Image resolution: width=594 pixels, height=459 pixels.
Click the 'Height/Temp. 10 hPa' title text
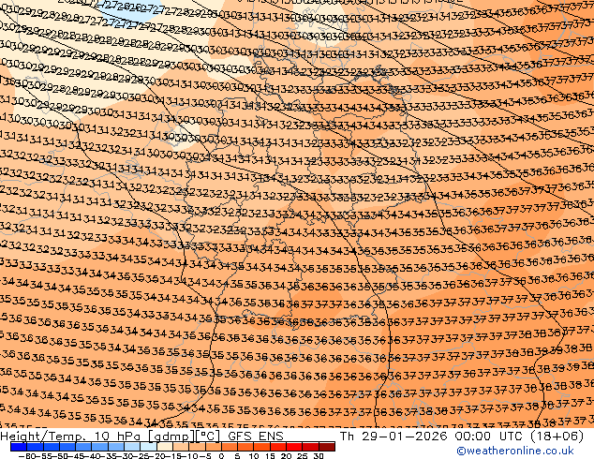(x=70, y=437)
